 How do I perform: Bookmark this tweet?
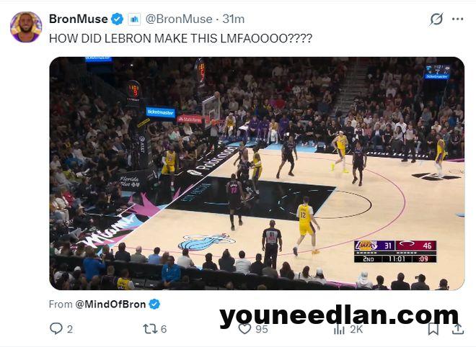pos(433,329)
